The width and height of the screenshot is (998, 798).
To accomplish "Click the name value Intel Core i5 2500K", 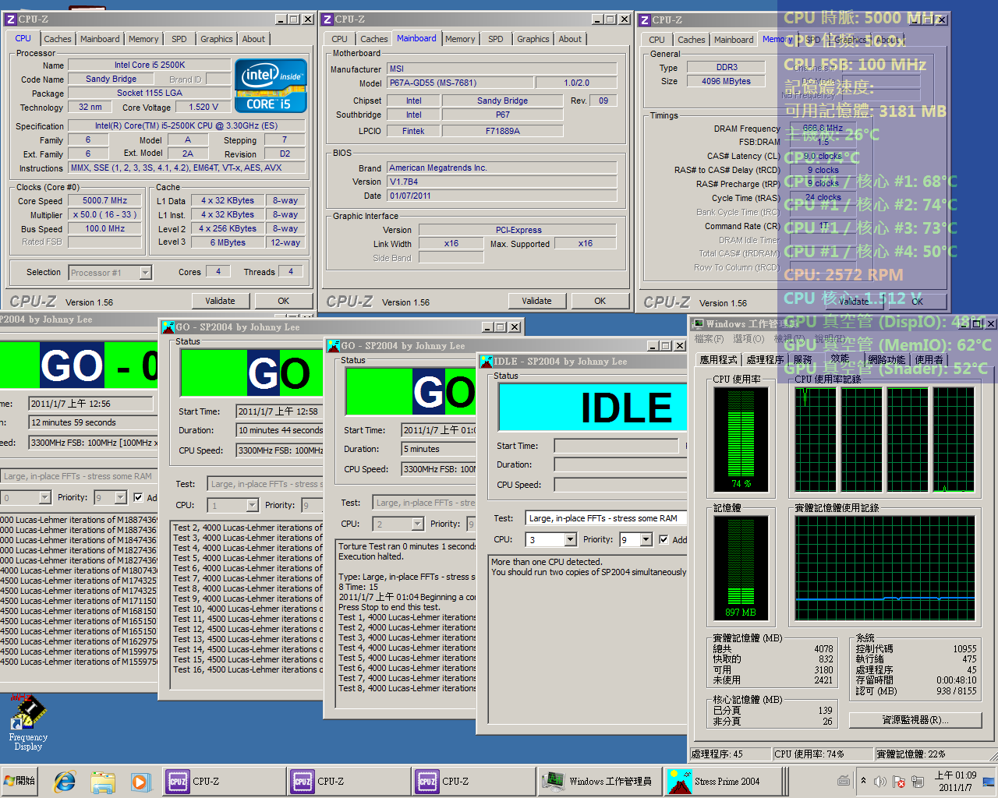I will [150, 65].
